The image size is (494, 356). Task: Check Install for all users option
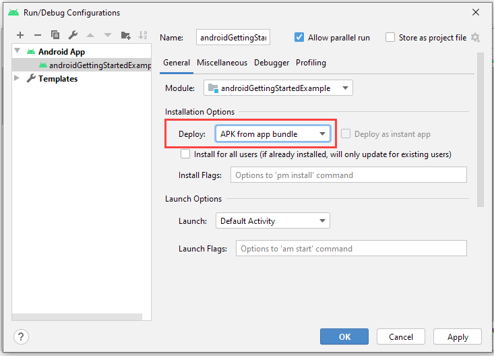[186, 154]
